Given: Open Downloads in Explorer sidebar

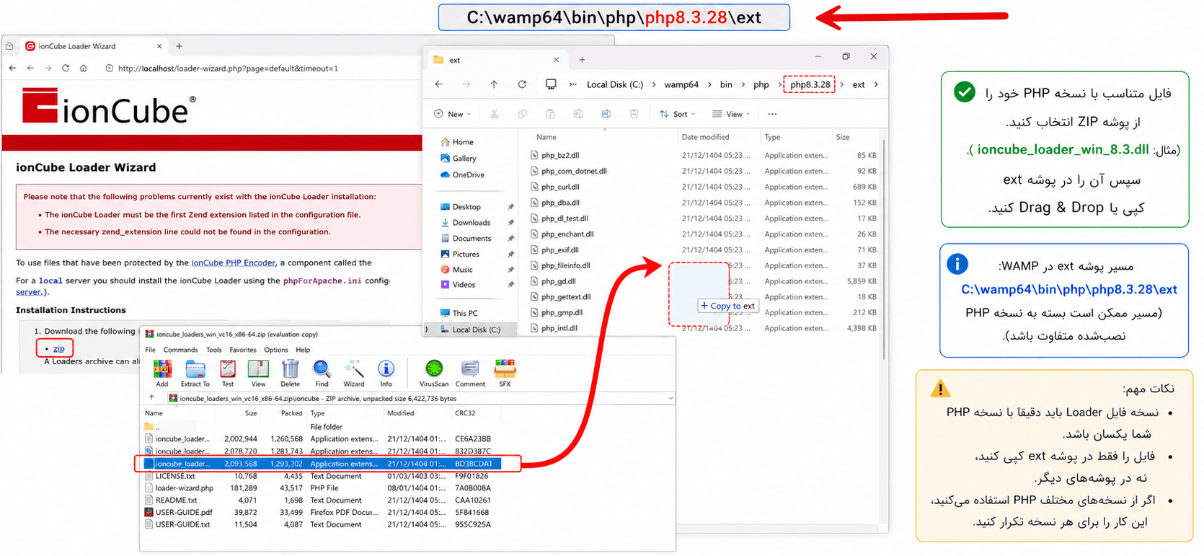Looking at the screenshot, I should [x=472, y=223].
